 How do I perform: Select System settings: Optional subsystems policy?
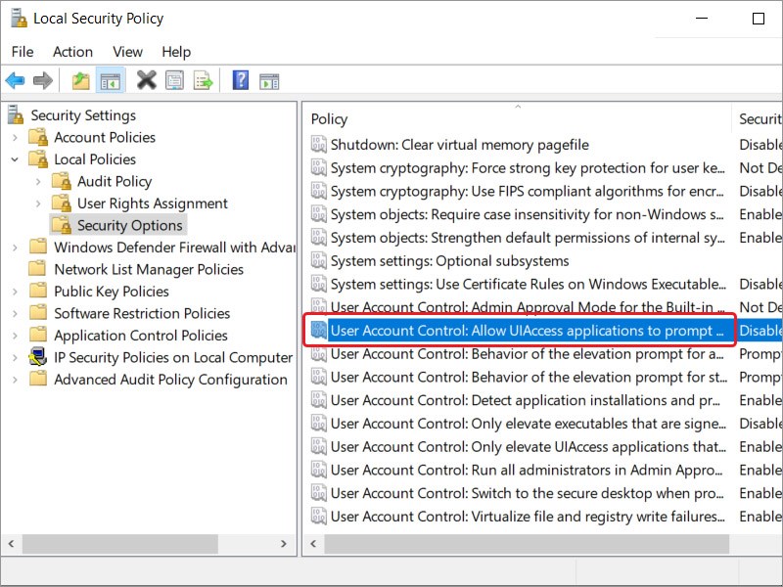(449, 261)
